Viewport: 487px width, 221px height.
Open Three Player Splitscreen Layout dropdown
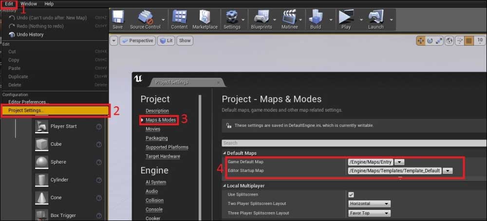[369, 213]
